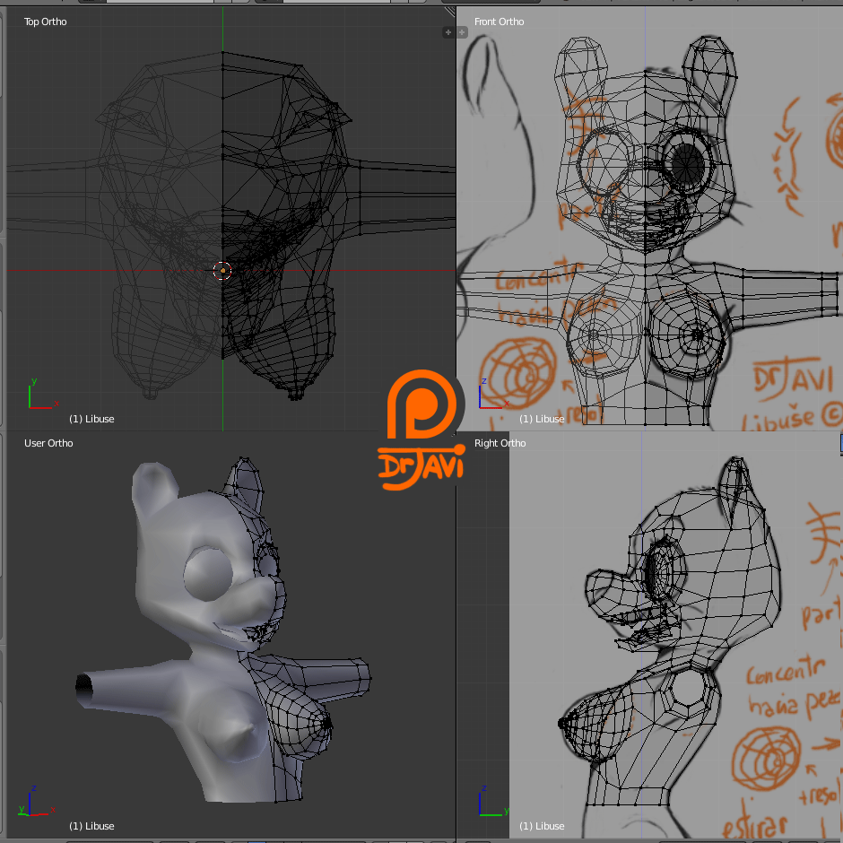Viewport: 843px width, 843px height.
Task: Click '(1) Libuse' label in User Ortho viewport
Action: [91, 826]
